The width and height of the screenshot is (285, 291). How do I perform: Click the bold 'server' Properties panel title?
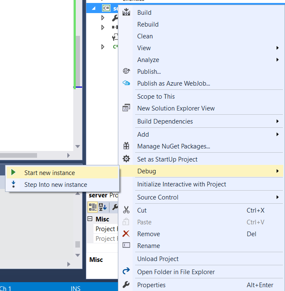tap(98, 195)
